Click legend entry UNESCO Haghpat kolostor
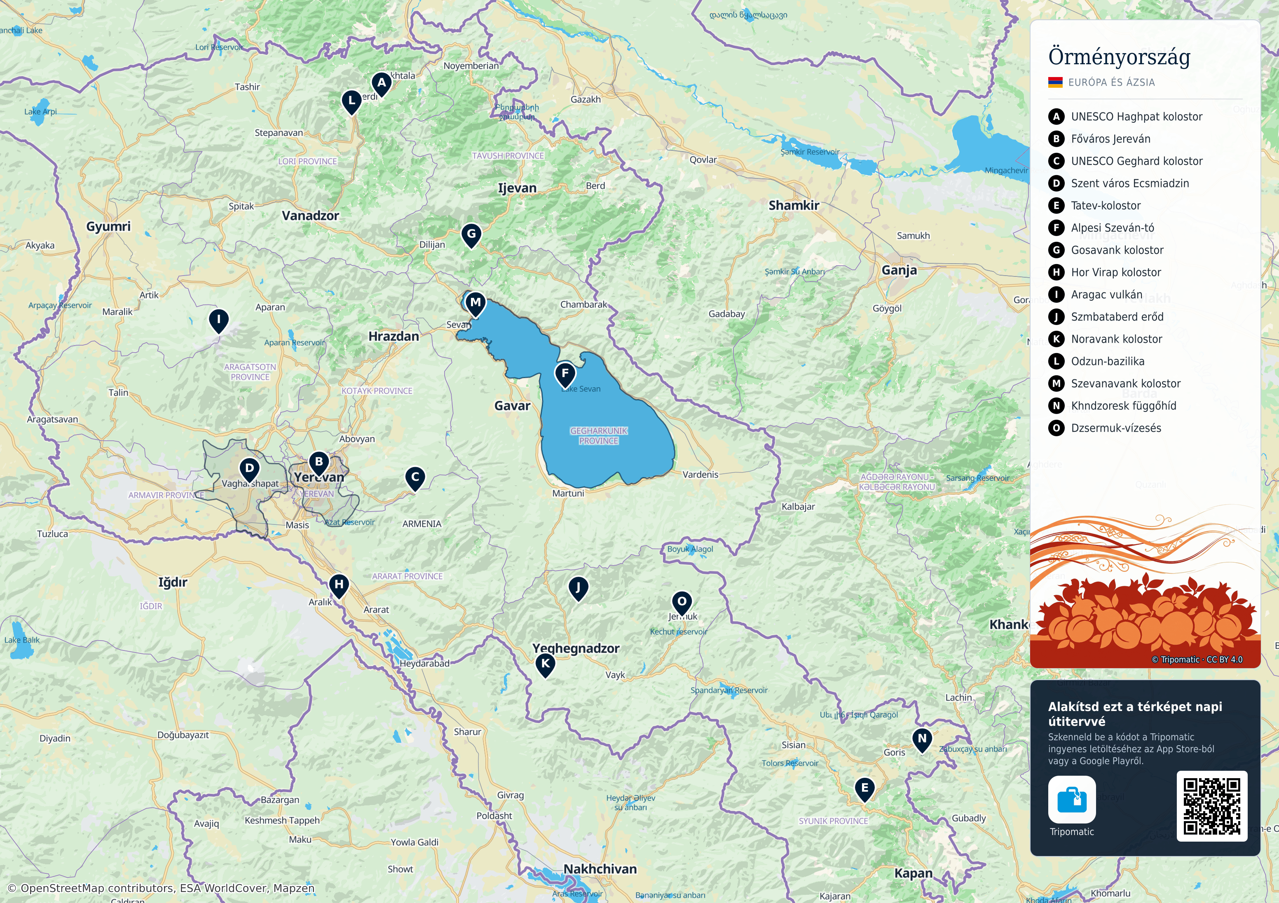Screen dimensions: 1279x903 tap(1125, 117)
